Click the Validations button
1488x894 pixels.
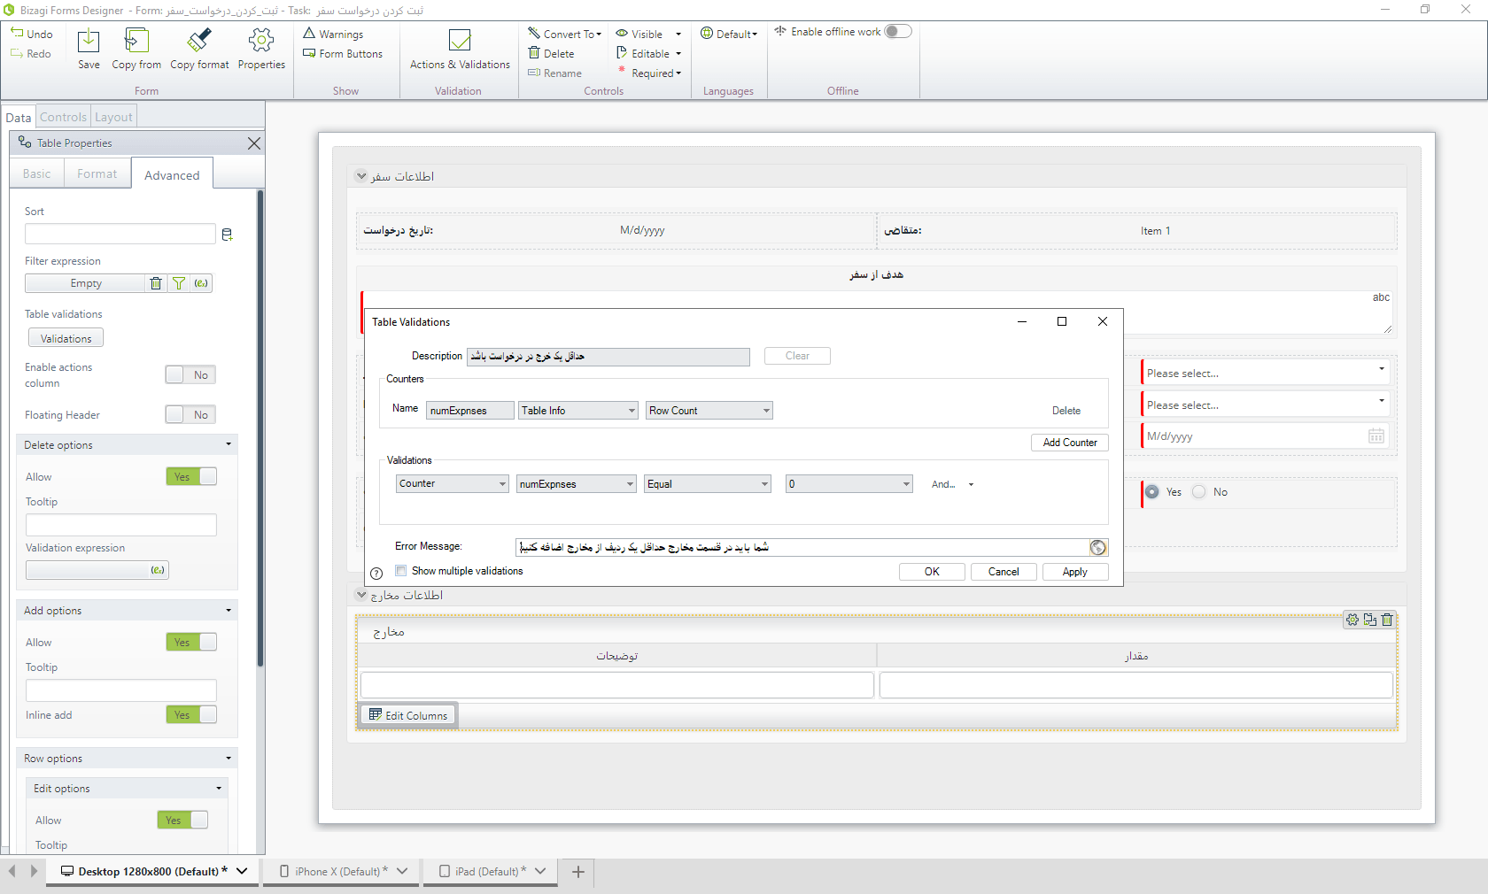point(66,338)
